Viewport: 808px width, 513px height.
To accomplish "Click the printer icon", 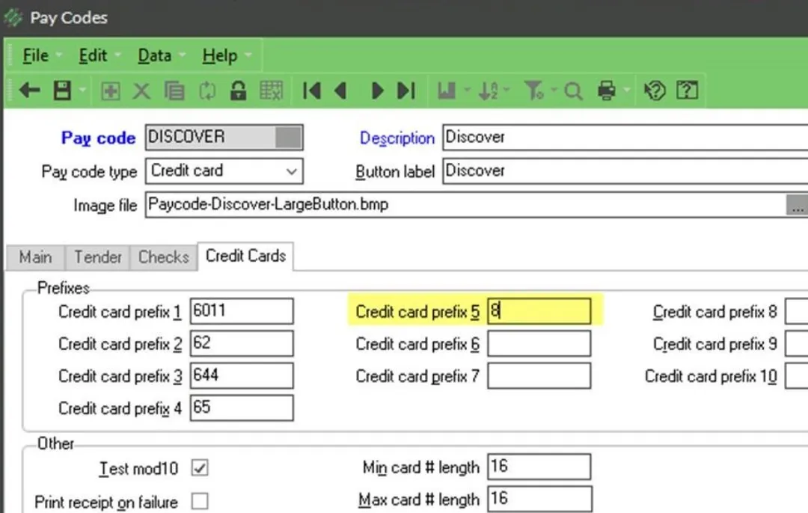I will [607, 91].
